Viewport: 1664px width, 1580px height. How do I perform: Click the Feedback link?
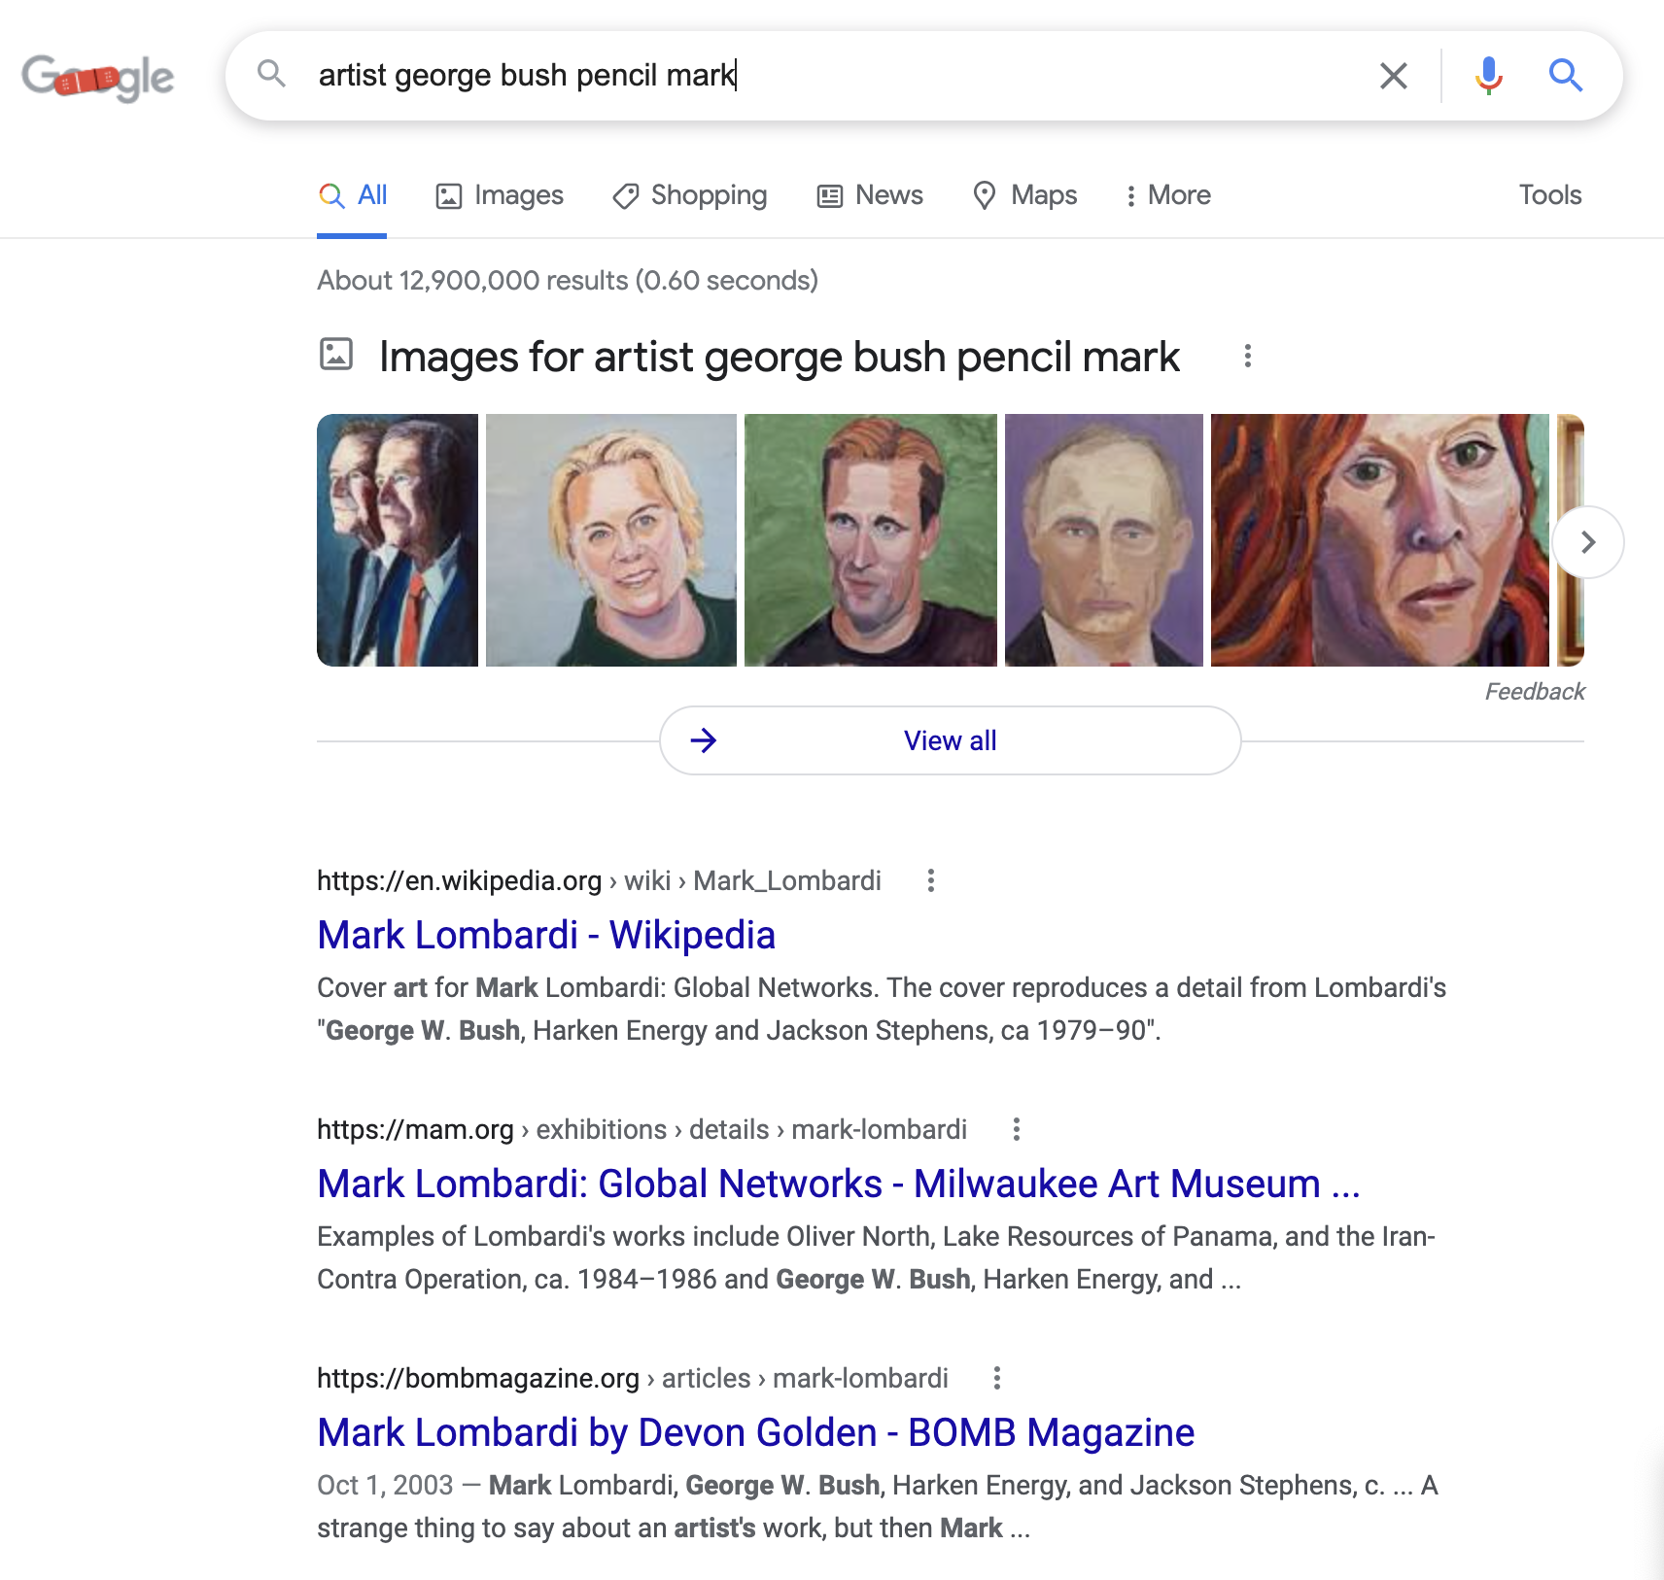point(1534,691)
